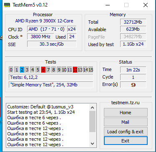
Task: Click the log scrollbar down arrow
Action: (x=92, y=144)
